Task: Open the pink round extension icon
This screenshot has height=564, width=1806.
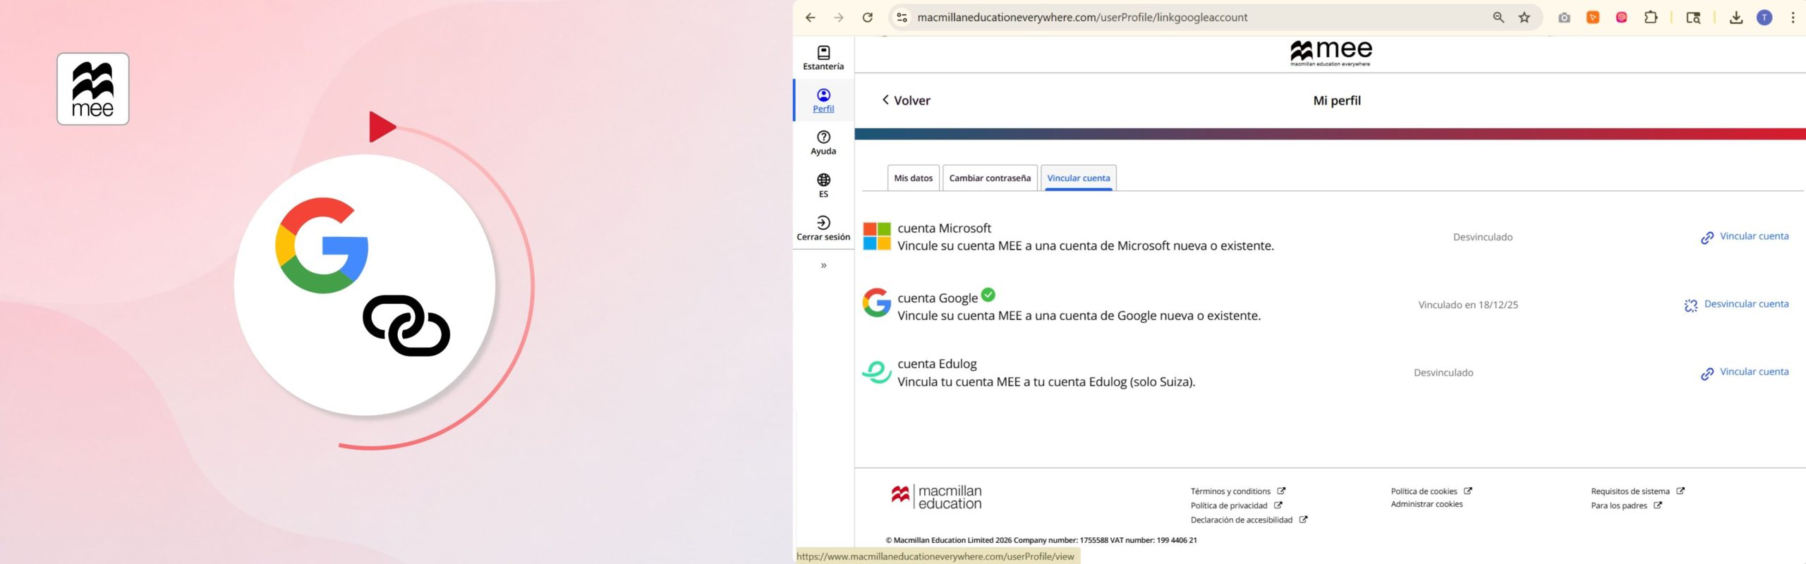Action: [1621, 18]
